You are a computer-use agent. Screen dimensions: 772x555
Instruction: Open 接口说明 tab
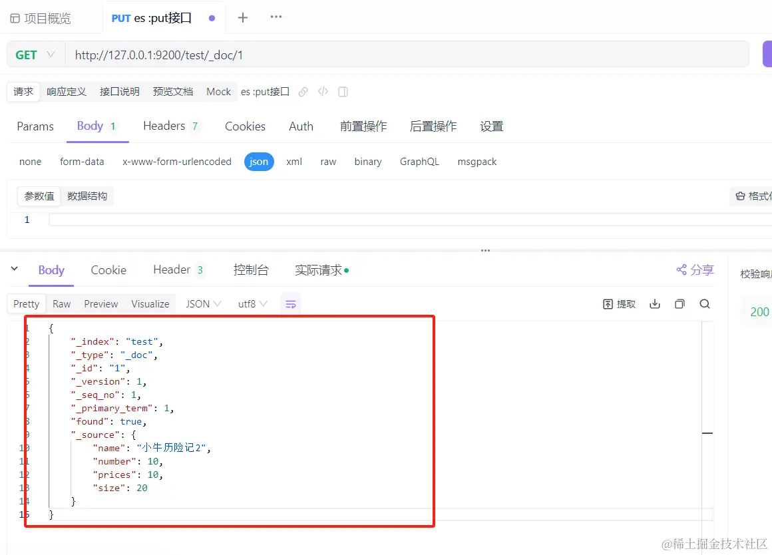[x=120, y=92]
